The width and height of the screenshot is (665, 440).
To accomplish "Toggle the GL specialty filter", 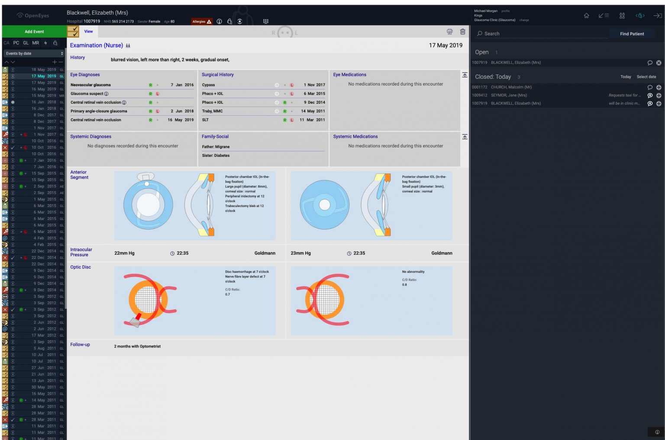I will pyautogui.click(x=26, y=43).
